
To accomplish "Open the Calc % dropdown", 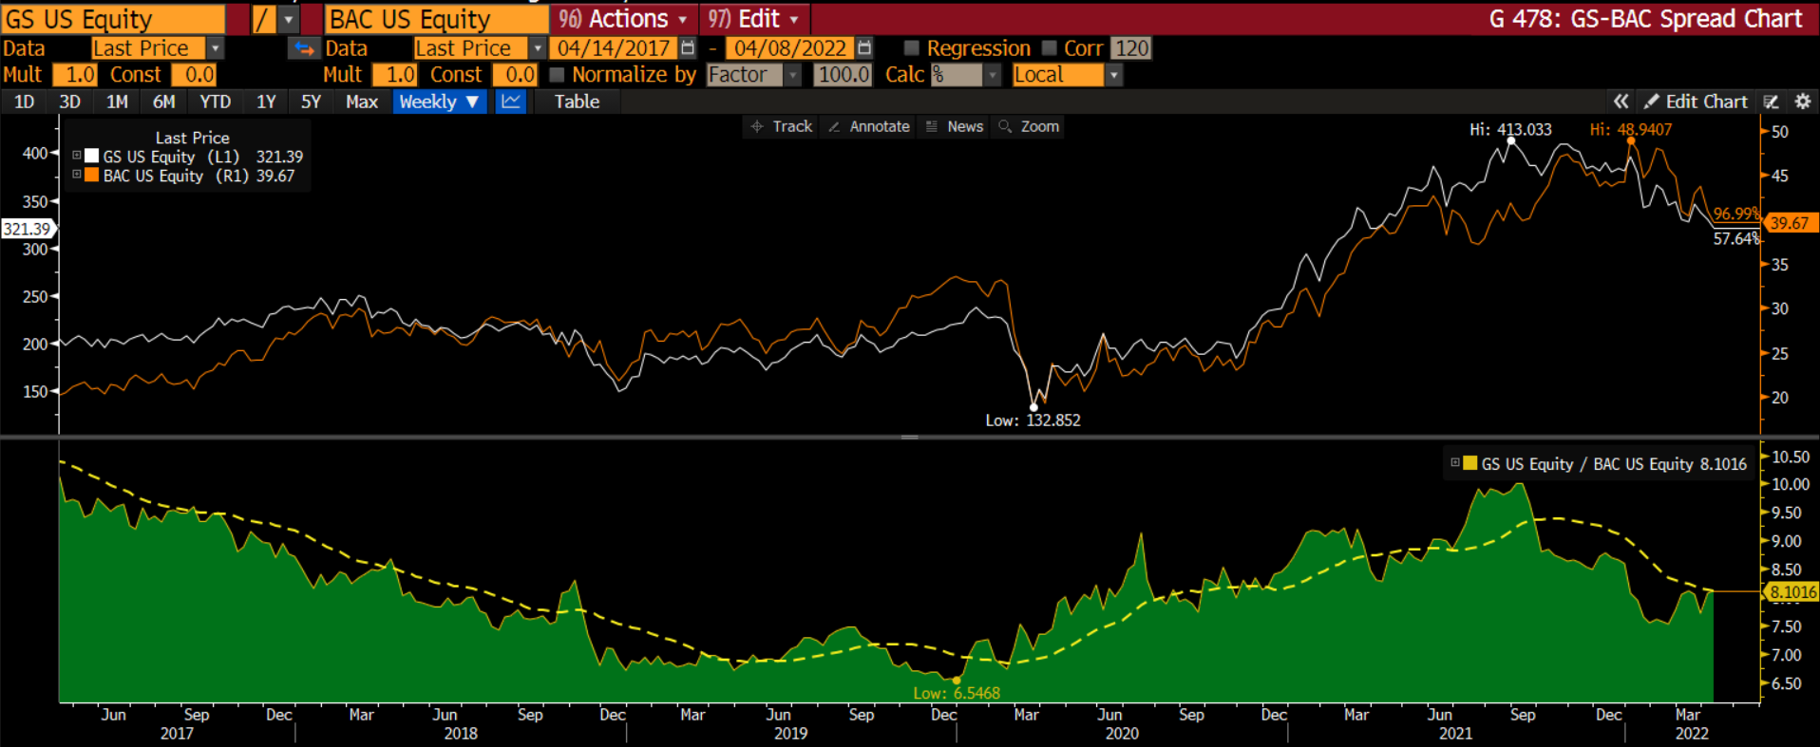I will coord(993,75).
